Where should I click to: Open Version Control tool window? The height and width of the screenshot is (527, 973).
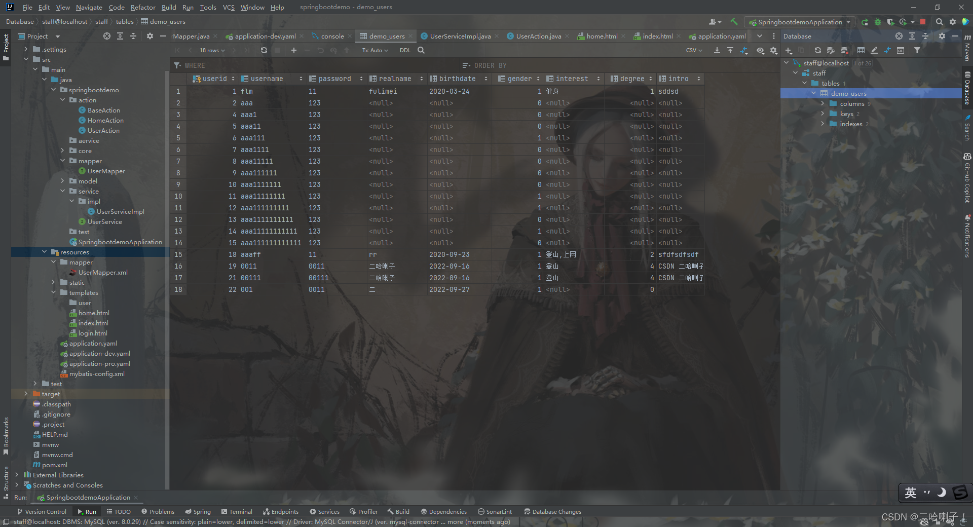click(x=41, y=512)
